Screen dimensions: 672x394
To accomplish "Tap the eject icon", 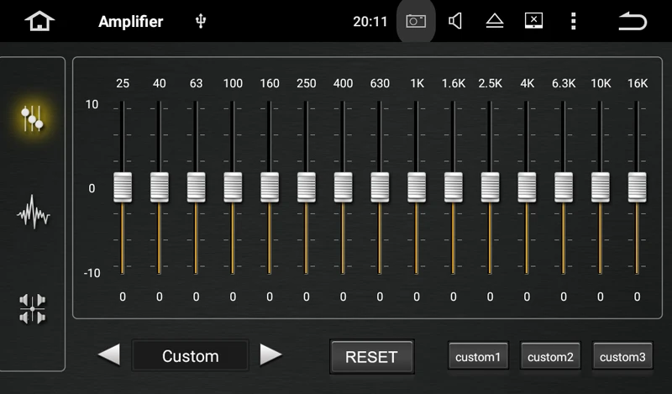I will (495, 20).
